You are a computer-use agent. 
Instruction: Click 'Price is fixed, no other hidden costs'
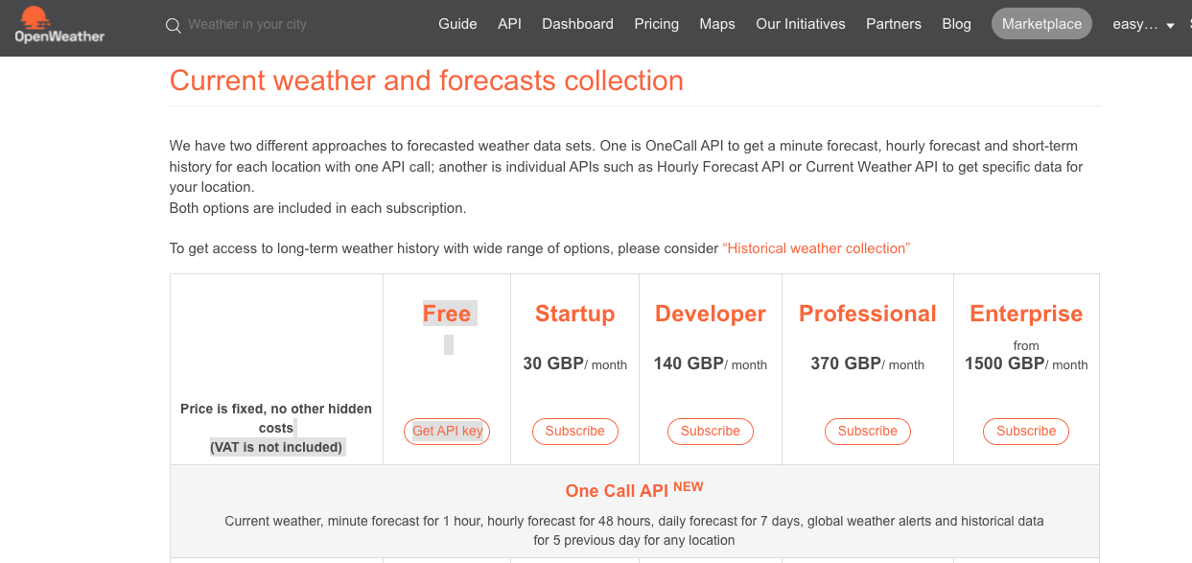(276, 418)
